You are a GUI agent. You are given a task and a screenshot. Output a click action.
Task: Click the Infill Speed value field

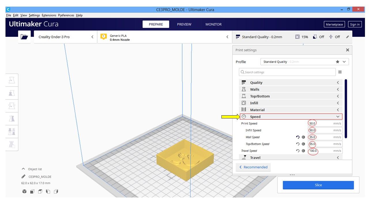325,130
